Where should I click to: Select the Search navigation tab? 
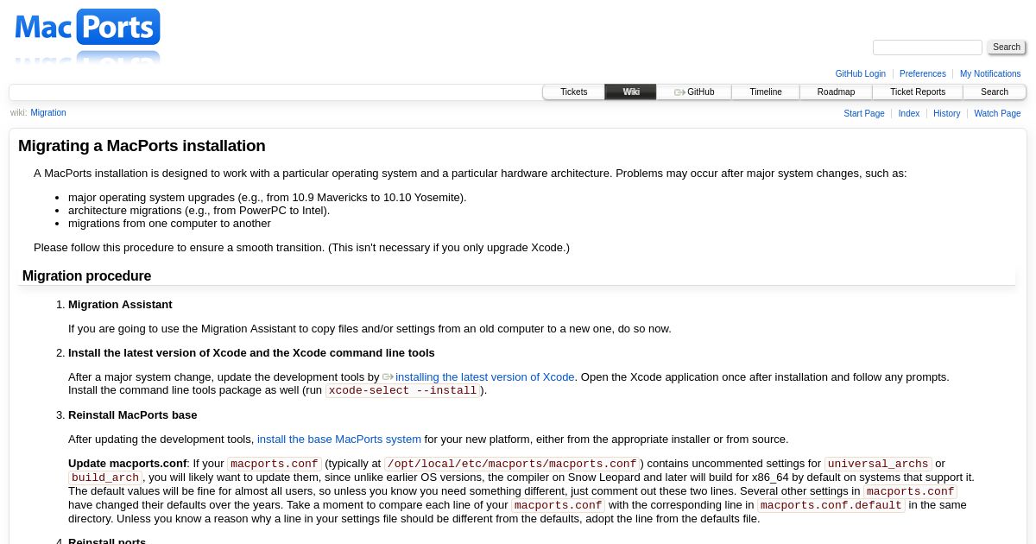(x=995, y=92)
